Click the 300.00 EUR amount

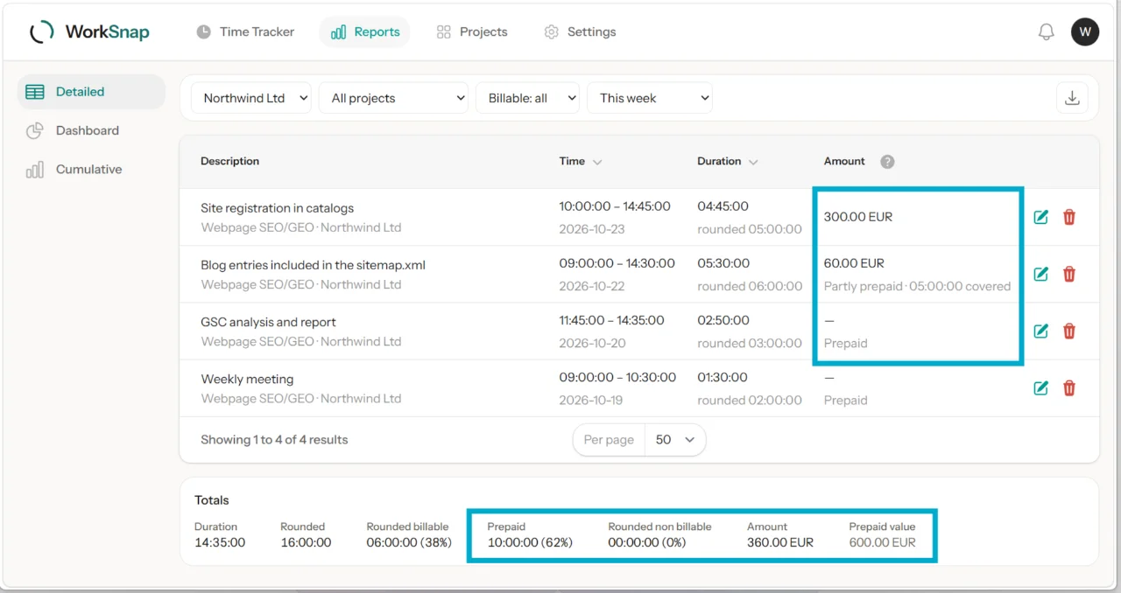click(x=858, y=217)
